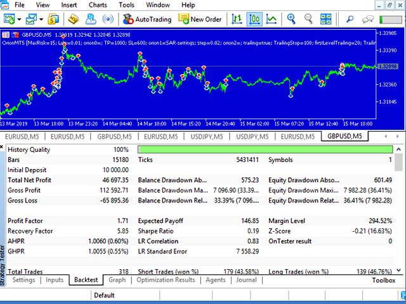Open the Charts menu
This screenshot has height=304, width=406.
98,5
